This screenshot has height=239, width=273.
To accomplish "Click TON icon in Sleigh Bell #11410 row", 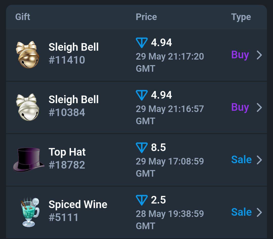I will tap(142, 43).
